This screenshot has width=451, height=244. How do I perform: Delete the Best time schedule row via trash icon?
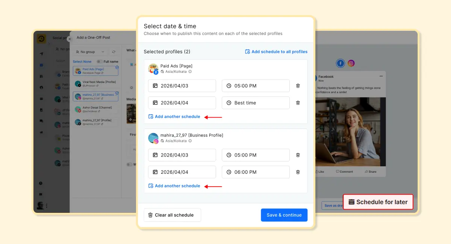click(x=298, y=102)
